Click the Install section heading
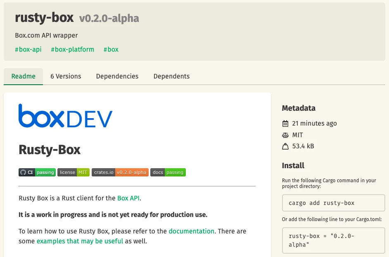This screenshot has width=389, height=257. (x=293, y=166)
